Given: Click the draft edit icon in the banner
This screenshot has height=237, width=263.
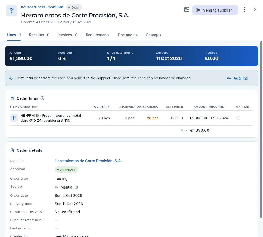Looking at the screenshot, I should click(x=11, y=78).
